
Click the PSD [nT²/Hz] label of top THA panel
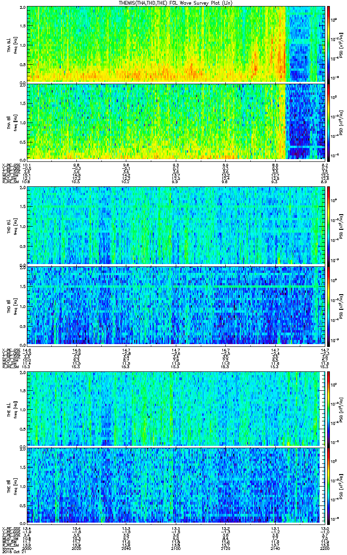[x=341, y=44]
